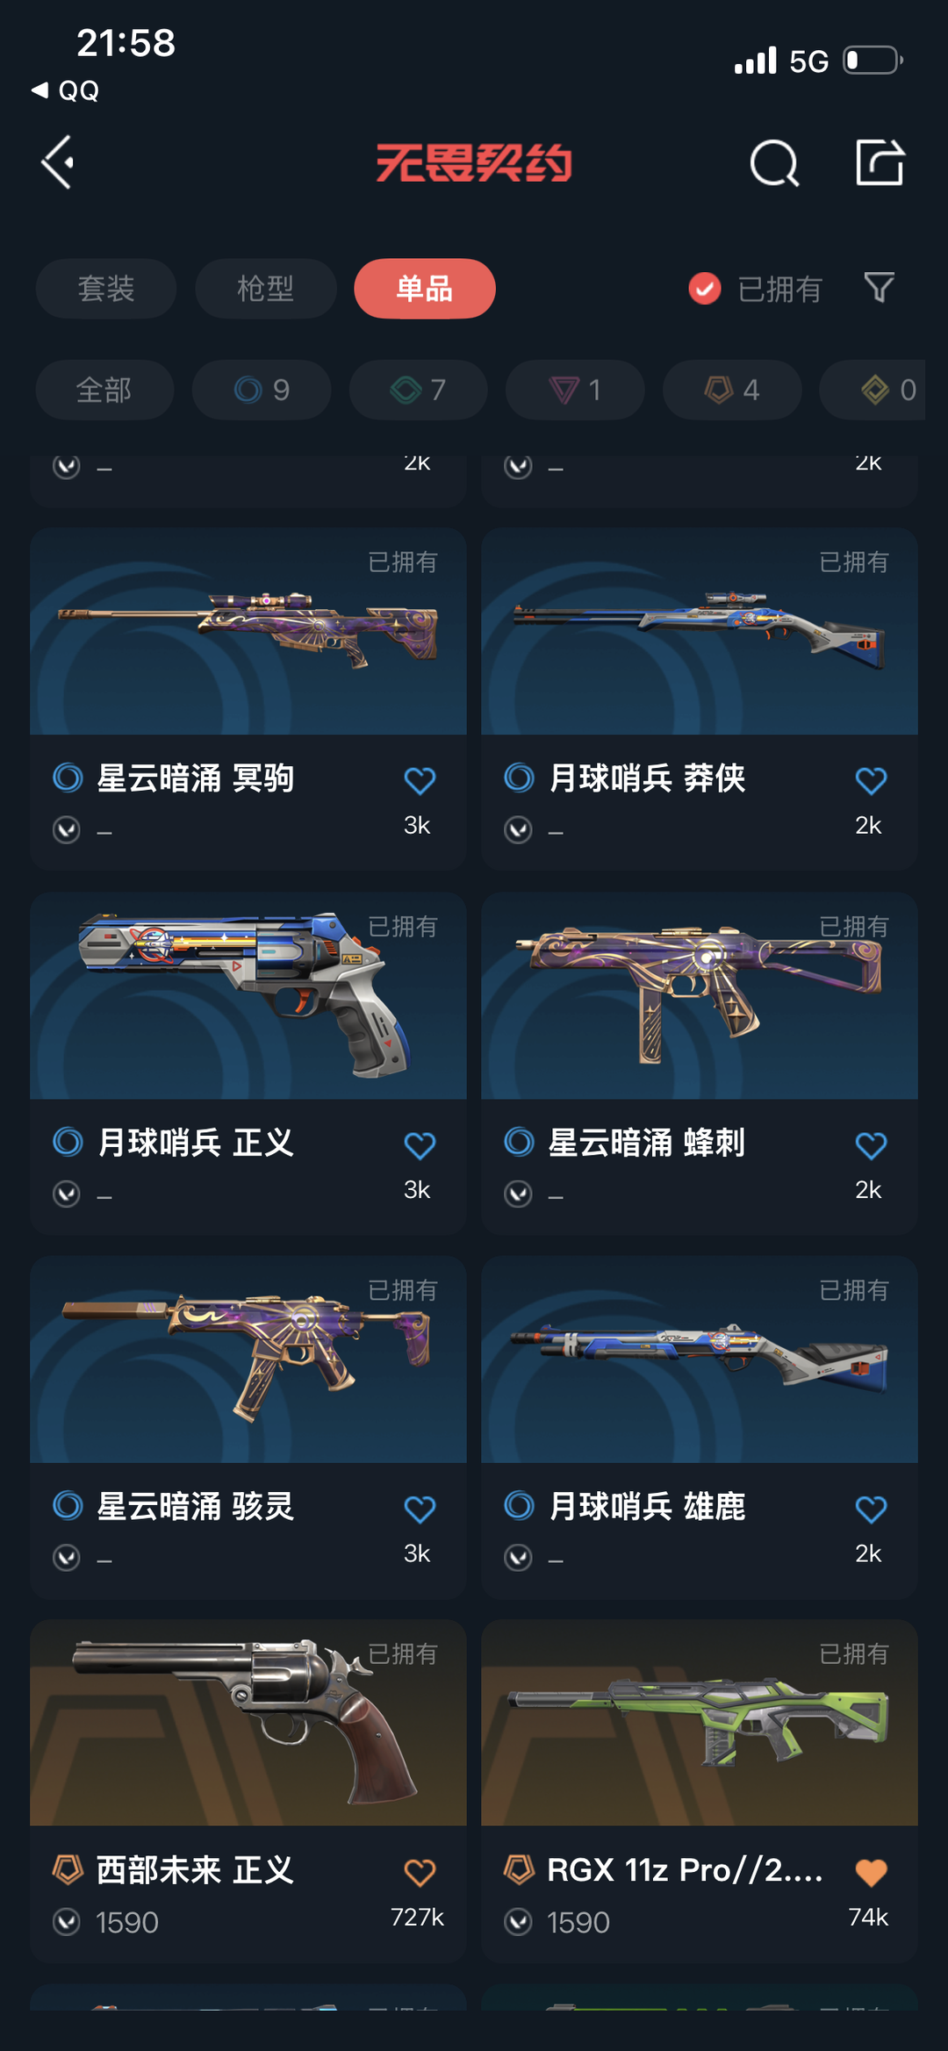Filter by green diamond tier showing 7
The width and height of the screenshot is (948, 2051).
pos(419,390)
